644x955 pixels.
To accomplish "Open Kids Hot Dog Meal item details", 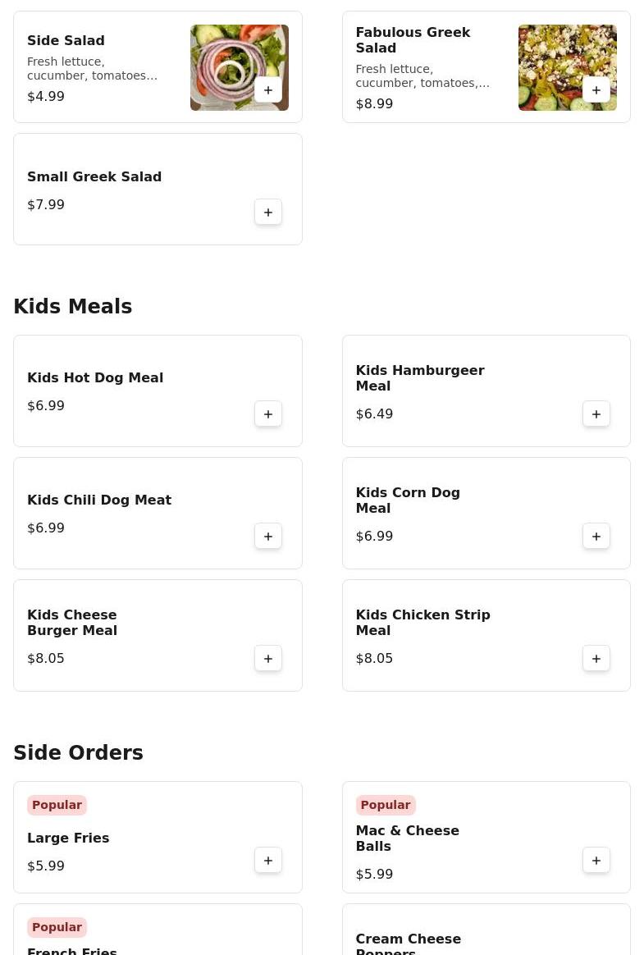I will [158, 391].
